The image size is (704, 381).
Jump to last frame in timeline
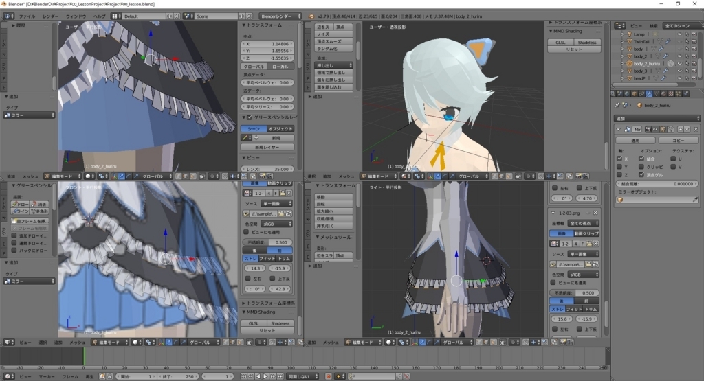pyautogui.click(x=280, y=376)
